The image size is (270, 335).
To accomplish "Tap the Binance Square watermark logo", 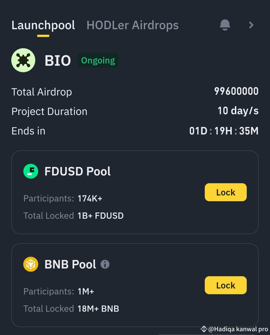I will (x=204, y=329).
